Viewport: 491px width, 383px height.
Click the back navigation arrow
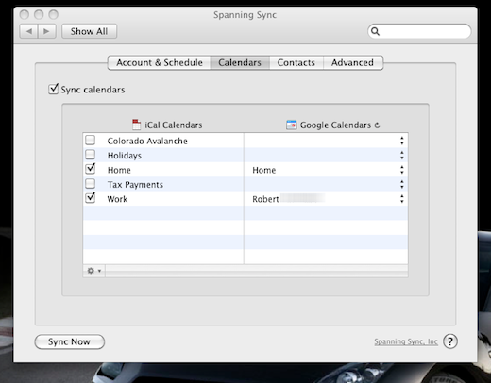coord(29,31)
